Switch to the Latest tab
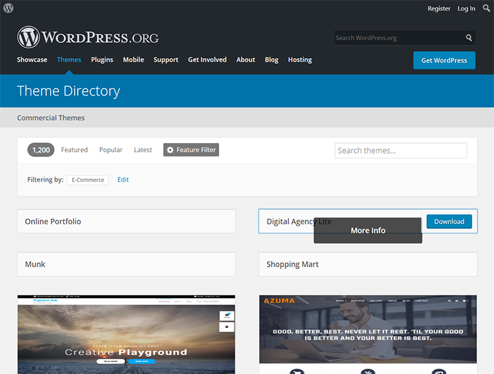 (143, 150)
